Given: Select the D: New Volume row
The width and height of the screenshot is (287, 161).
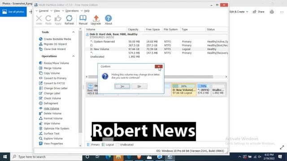Looking at the screenshot, I should coord(157,49).
